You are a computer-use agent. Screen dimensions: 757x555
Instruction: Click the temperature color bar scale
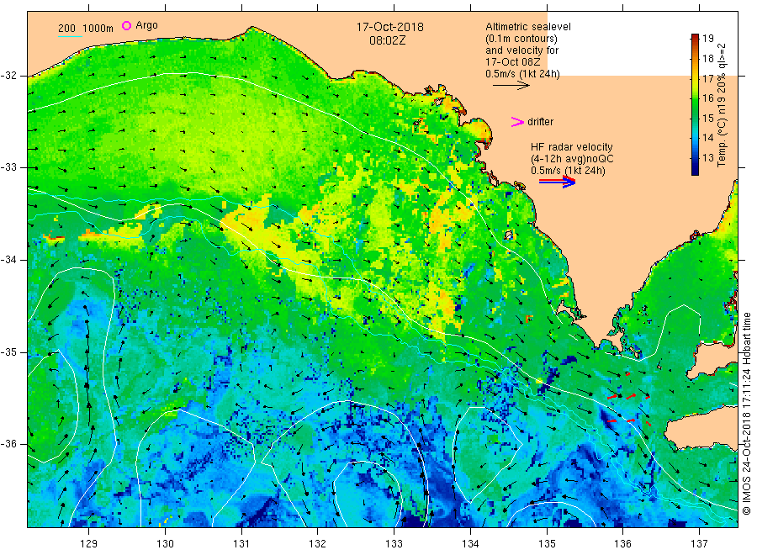[x=695, y=104]
